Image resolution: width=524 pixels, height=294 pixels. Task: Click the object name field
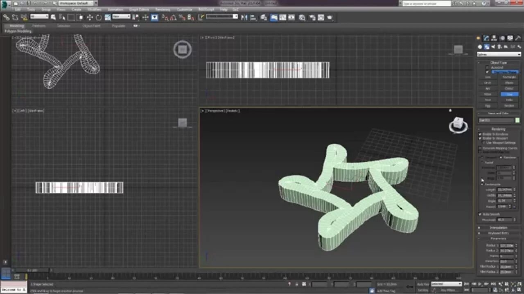point(496,120)
